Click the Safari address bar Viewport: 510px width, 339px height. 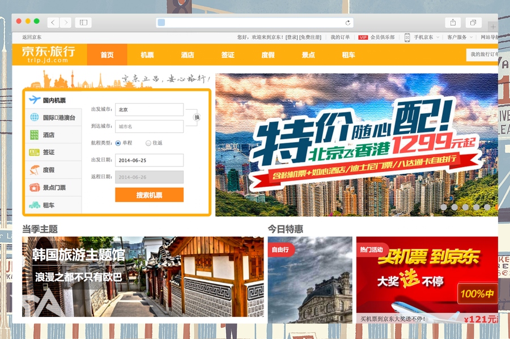tap(254, 23)
